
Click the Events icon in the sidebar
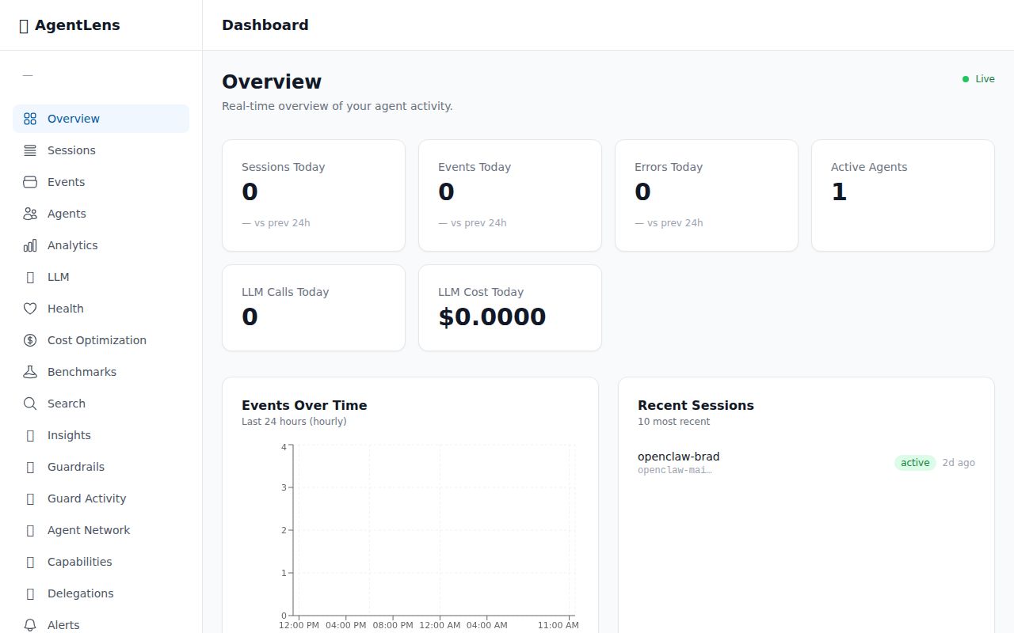(30, 182)
